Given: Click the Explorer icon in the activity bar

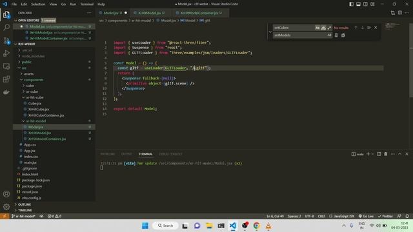Looking at the screenshot, I should tap(6, 15).
